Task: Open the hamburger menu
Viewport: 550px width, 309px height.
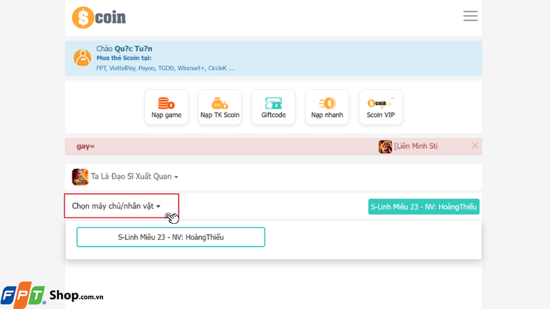Action: [470, 16]
